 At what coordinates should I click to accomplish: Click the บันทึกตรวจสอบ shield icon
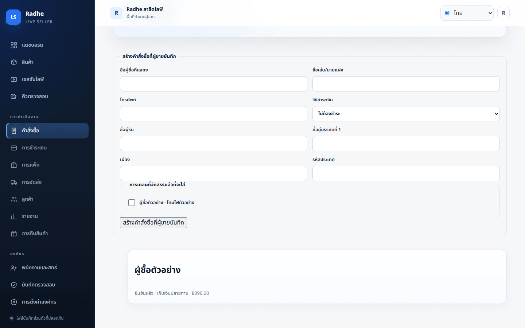click(x=14, y=285)
